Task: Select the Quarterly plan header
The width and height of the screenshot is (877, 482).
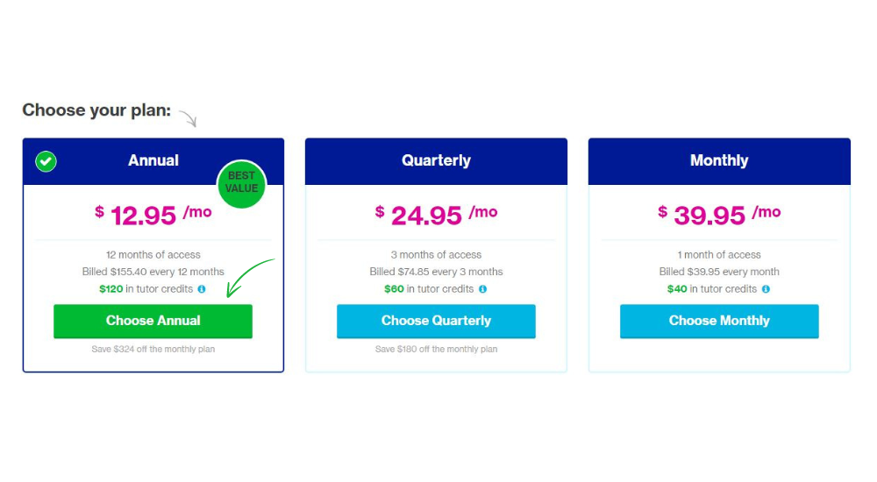Action: click(x=436, y=161)
